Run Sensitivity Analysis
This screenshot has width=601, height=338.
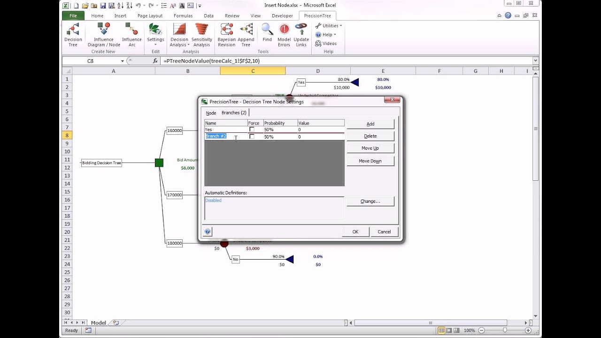coord(202,35)
